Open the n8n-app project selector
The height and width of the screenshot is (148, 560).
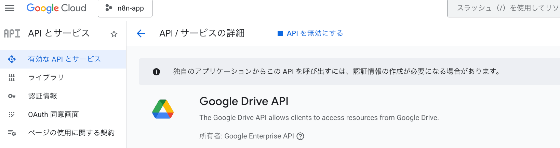[x=125, y=8]
